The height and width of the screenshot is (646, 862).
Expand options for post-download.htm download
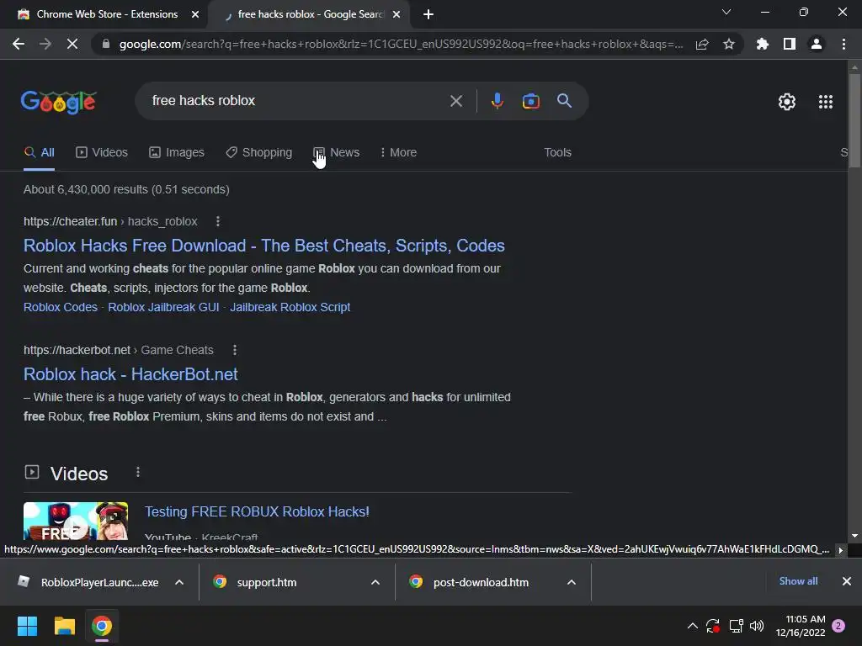(572, 582)
